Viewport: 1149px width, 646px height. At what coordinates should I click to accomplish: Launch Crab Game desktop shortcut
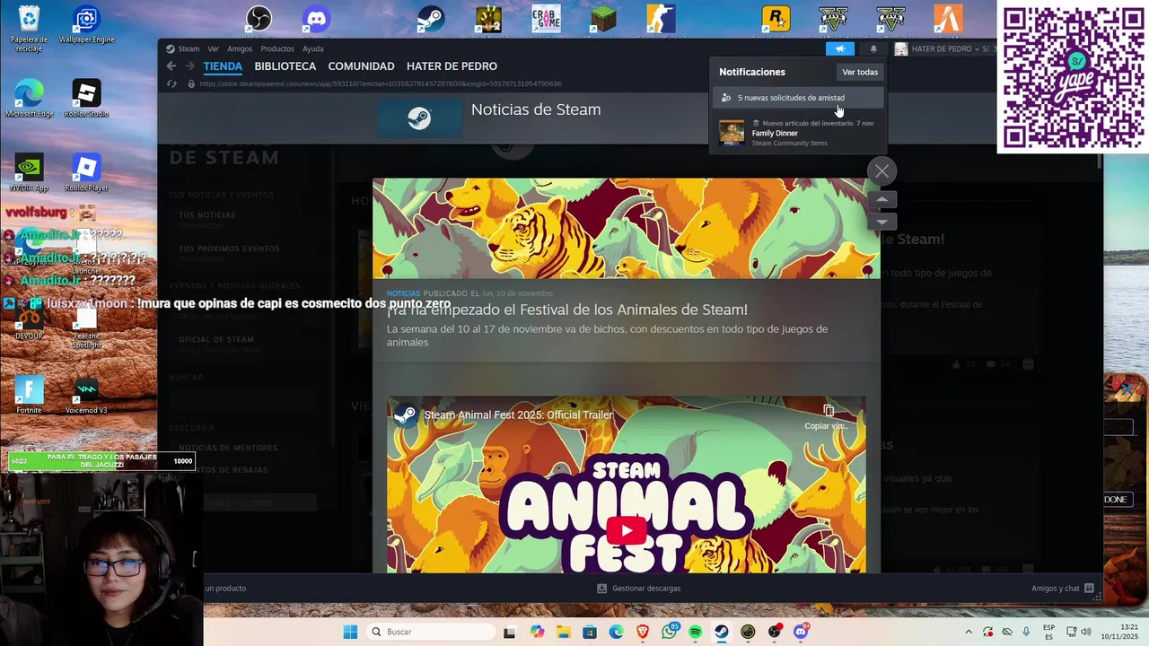(x=546, y=18)
